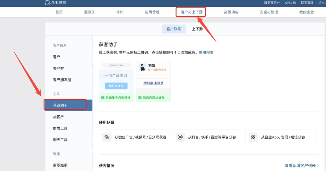
Task: Click the 获客情况 section heading
Action: click(x=107, y=165)
